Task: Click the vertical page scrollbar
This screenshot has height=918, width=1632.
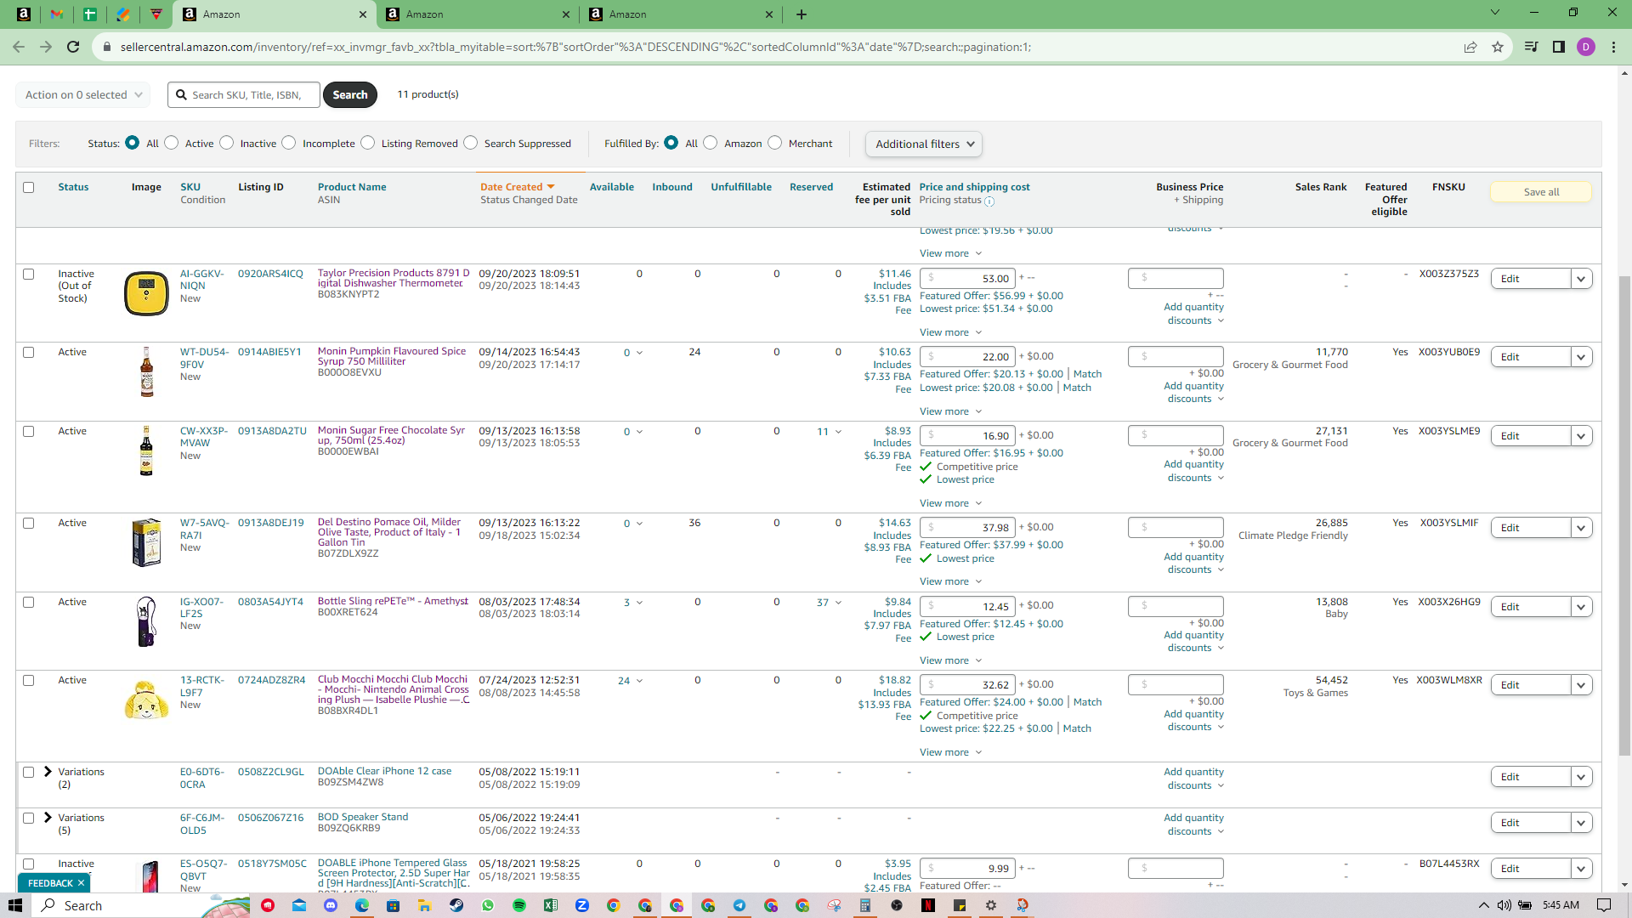Action: pos(1624,514)
